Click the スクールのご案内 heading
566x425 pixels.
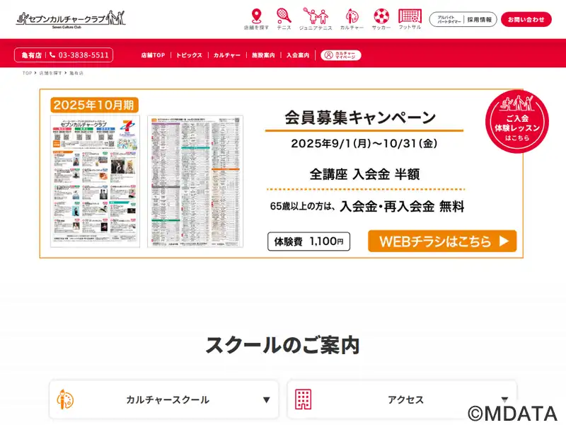tap(282, 345)
